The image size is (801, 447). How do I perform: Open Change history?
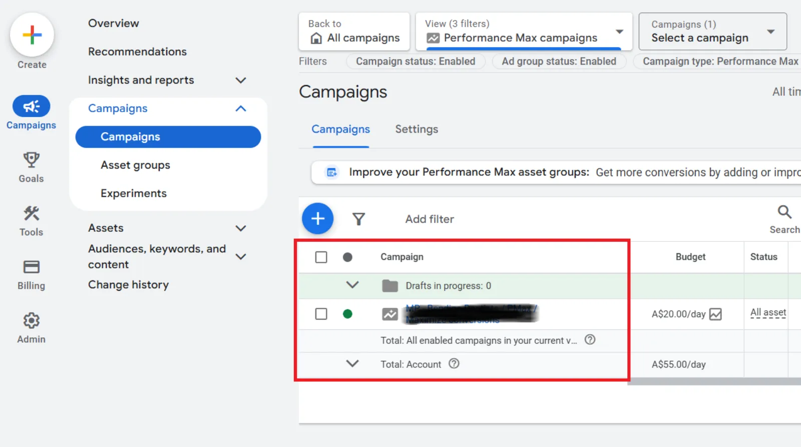pos(129,285)
